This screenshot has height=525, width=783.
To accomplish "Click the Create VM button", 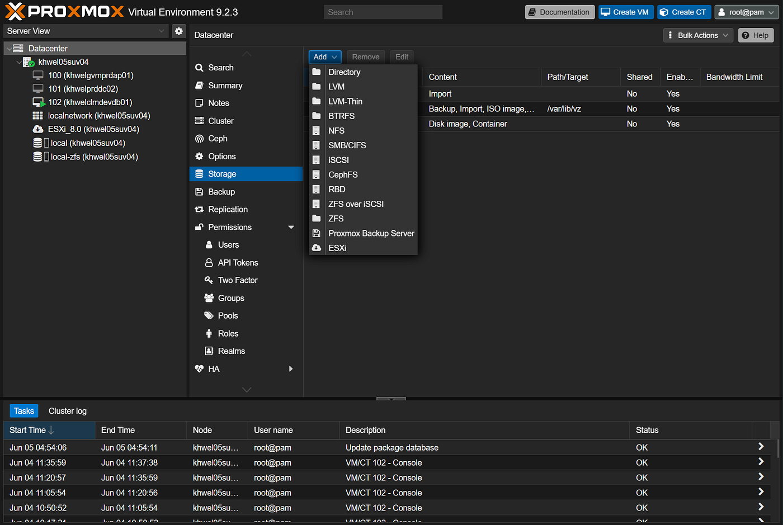I will point(626,12).
